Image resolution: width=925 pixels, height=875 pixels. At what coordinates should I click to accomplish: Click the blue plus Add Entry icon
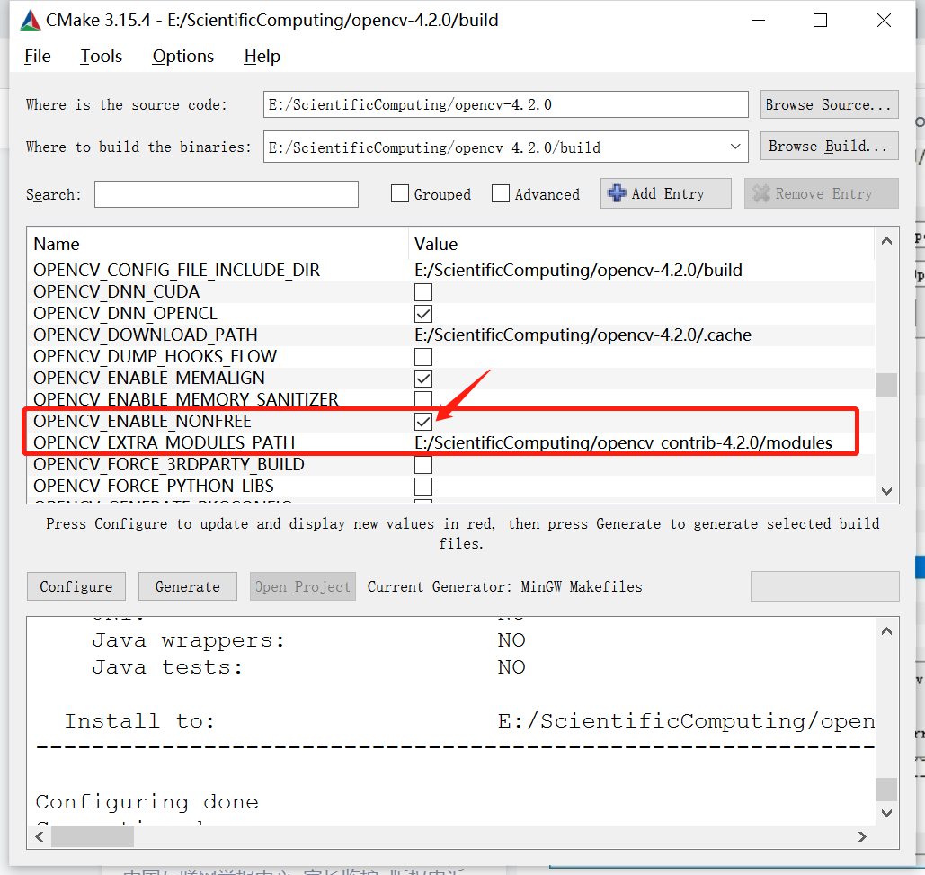tap(617, 193)
